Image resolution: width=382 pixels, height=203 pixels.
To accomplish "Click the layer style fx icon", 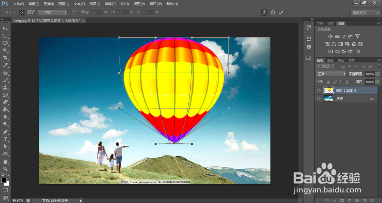I will coord(335,200).
